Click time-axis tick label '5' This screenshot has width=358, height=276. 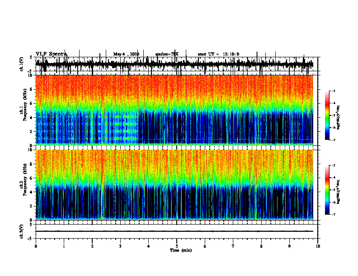(177, 246)
